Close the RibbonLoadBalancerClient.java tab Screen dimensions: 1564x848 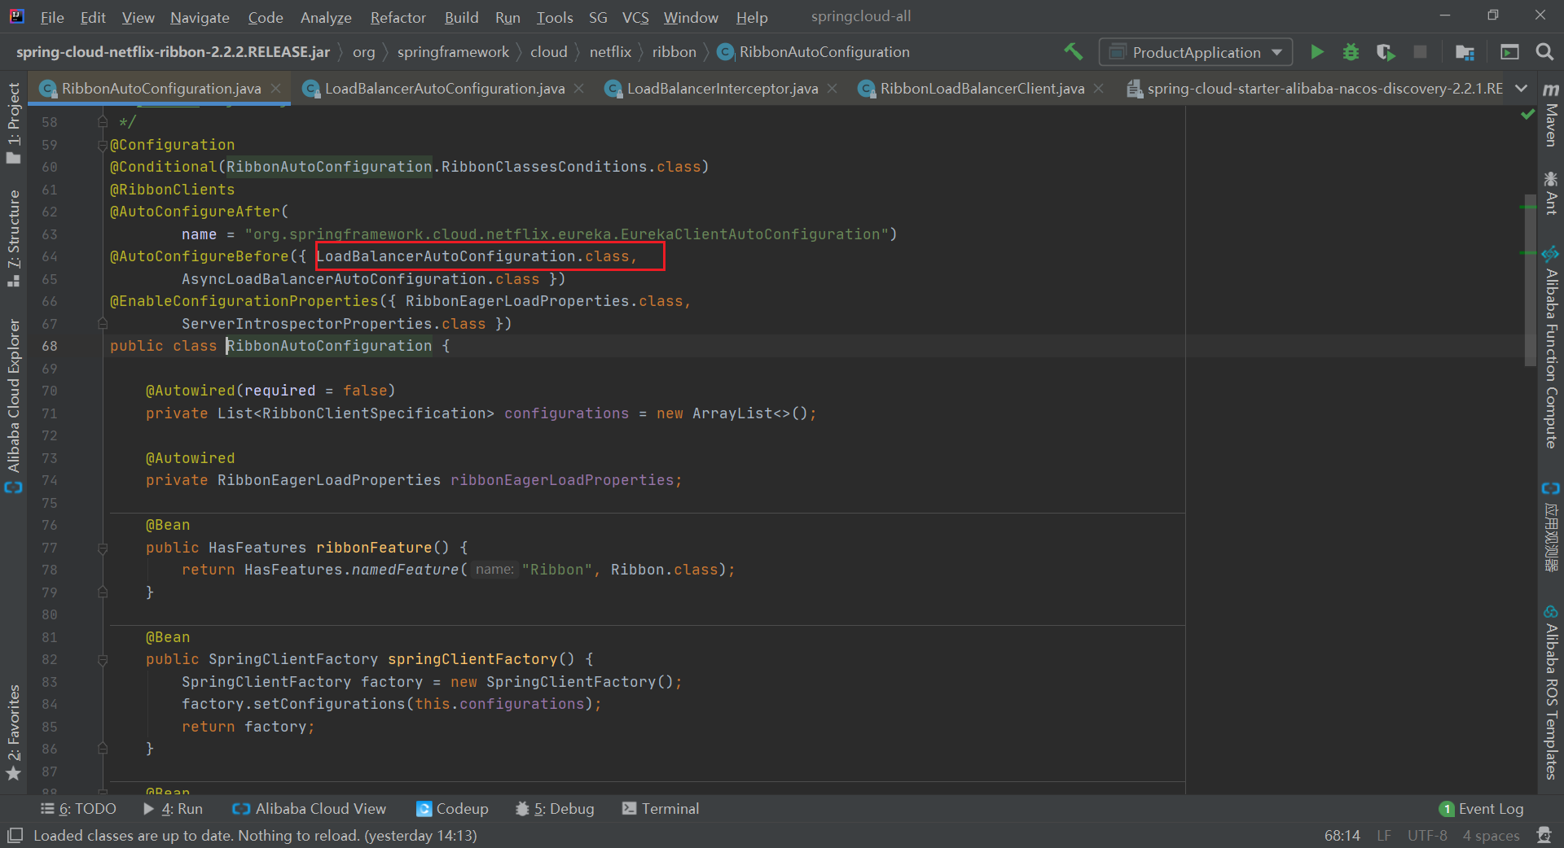pyautogui.click(x=1099, y=89)
